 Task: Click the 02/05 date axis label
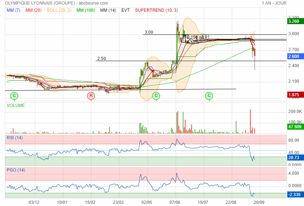pyautogui.click(x=146, y=202)
